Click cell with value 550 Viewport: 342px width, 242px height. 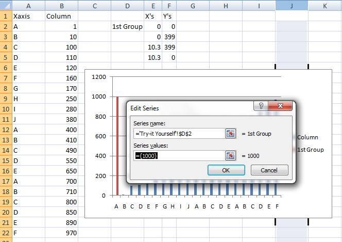coord(61,161)
